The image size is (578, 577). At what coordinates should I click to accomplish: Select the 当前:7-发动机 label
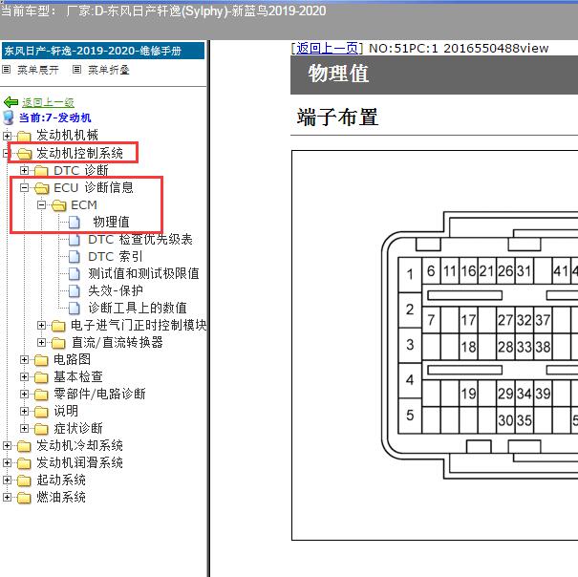(x=54, y=118)
